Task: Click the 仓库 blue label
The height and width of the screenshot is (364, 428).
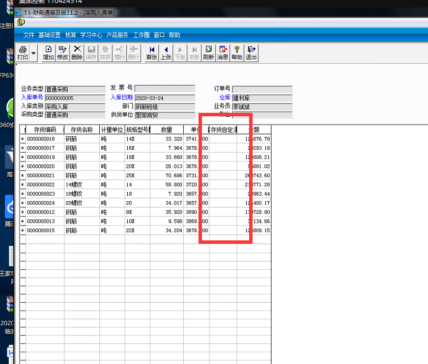Action: point(225,97)
